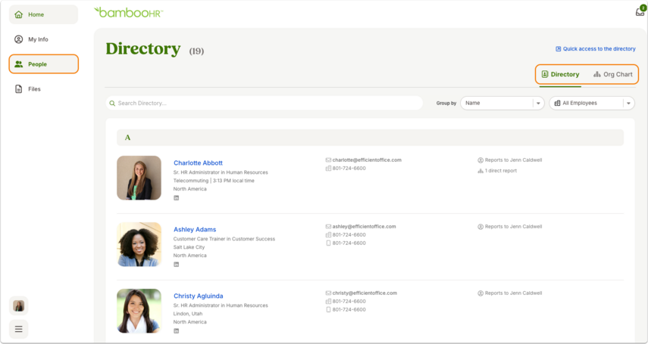Image resolution: width=648 pixels, height=344 pixels.
Task: Click 'Lindon, Utah' under Christy Agluinda
Action: click(x=188, y=314)
